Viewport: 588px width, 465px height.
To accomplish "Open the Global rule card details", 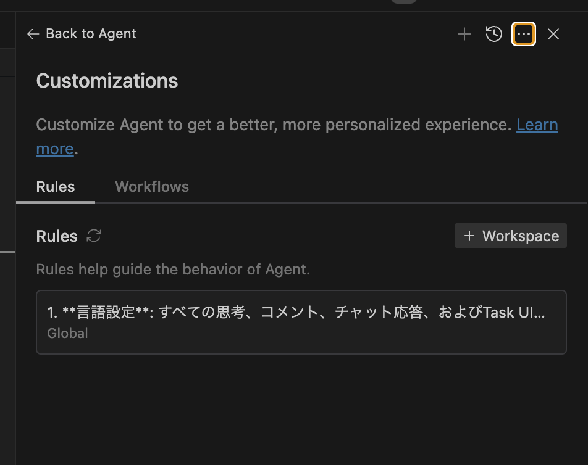I will pos(301,322).
